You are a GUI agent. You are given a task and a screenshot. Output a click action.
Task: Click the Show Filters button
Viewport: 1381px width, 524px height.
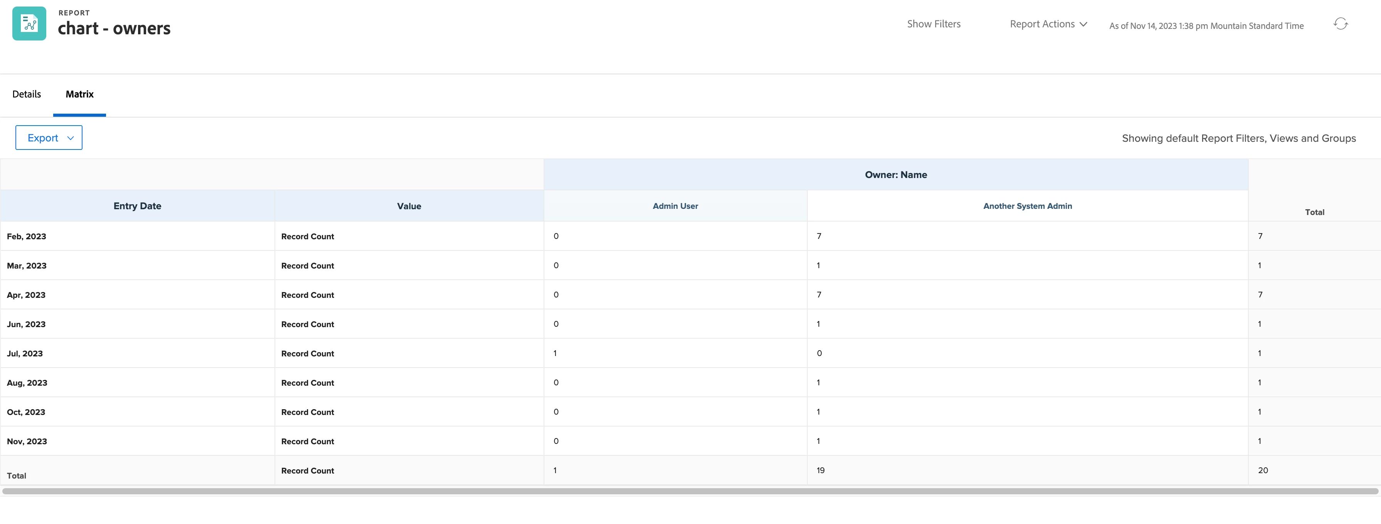[933, 24]
